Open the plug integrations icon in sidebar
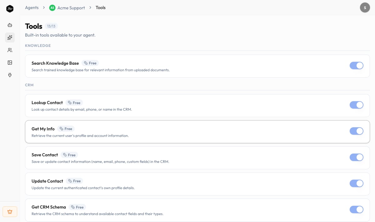 coord(10,75)
